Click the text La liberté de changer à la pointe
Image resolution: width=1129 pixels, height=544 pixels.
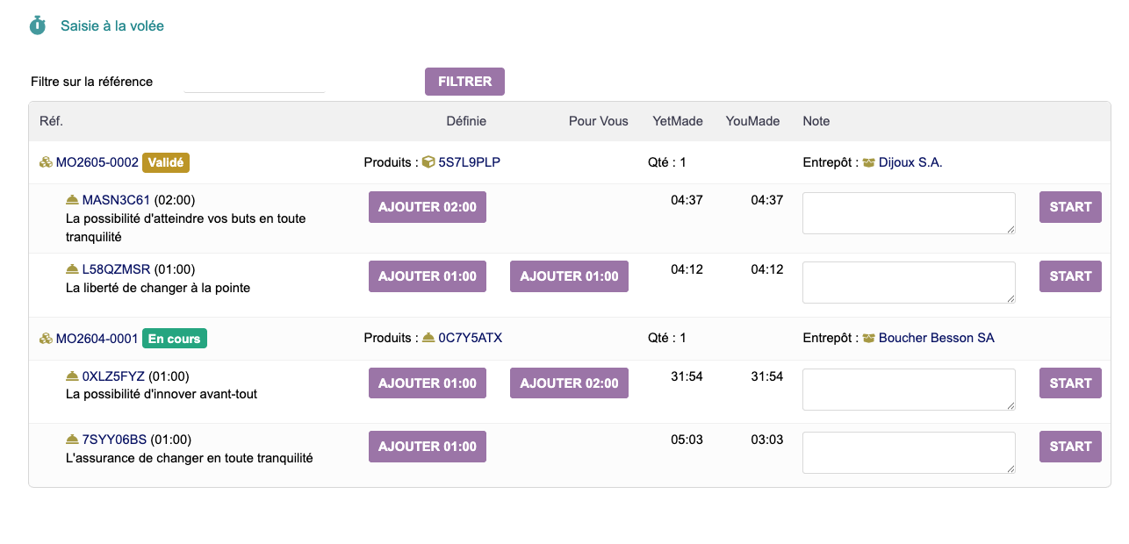point(158,288)
